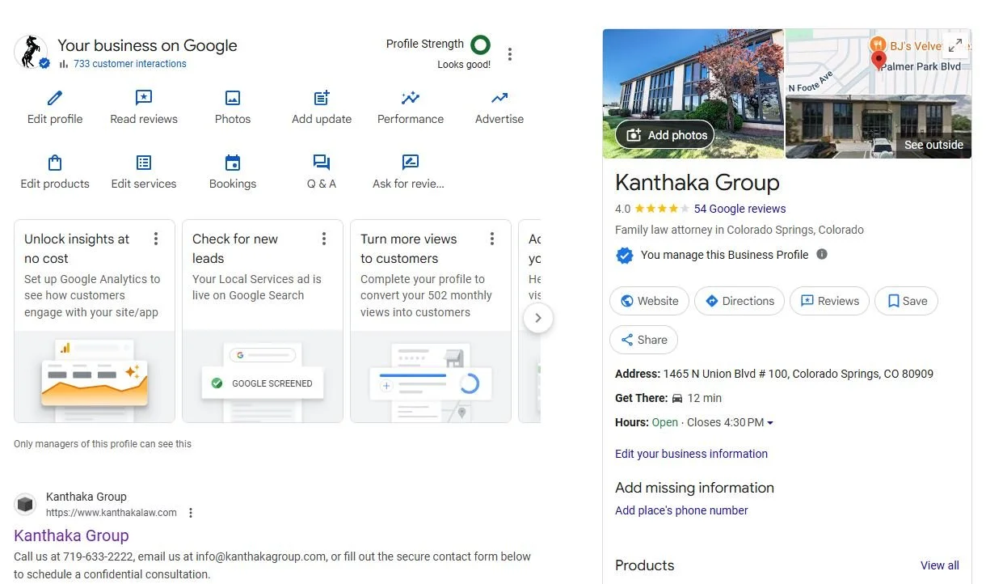This screenshot has height=584, width=986.
Task: Click the info icon beside You manage this Business Profile
Action: click(x=822, y=254)
